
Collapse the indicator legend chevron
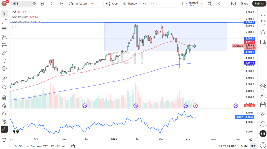[15, 27]
